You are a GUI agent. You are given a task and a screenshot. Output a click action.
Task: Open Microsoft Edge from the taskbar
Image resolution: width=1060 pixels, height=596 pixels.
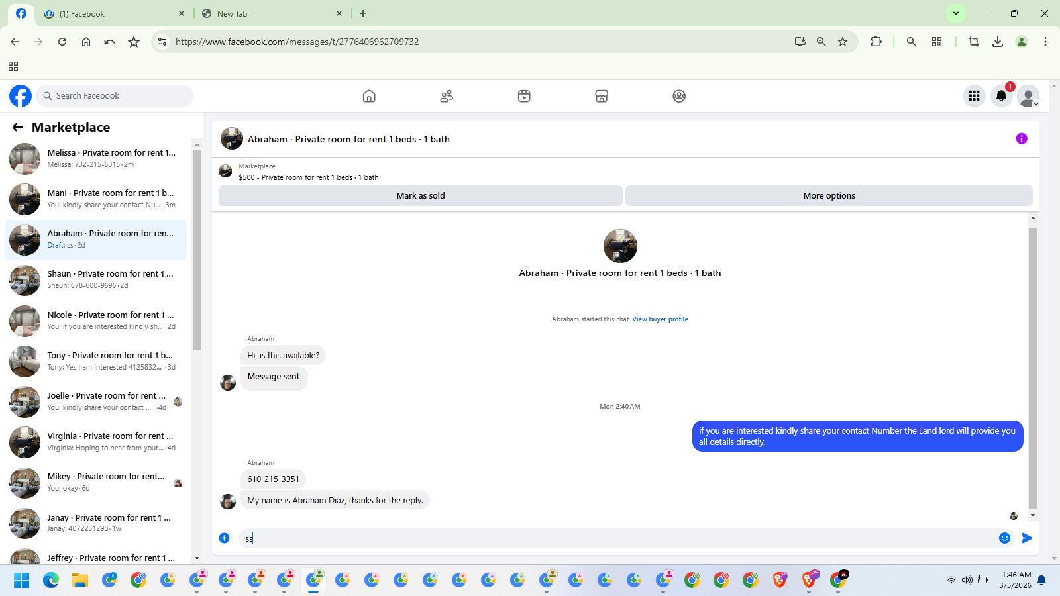click(x=51, y=581)
